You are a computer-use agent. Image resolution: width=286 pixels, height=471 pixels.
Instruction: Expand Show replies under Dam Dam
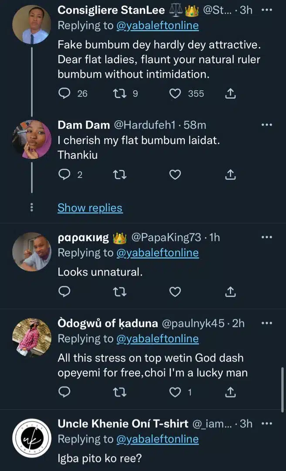90,208
